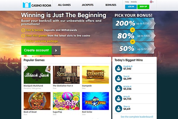Screen dimensions: 178x119
Task: Open the complete leaderboard link
Action: pyautogui.click(x=137, y=117)
